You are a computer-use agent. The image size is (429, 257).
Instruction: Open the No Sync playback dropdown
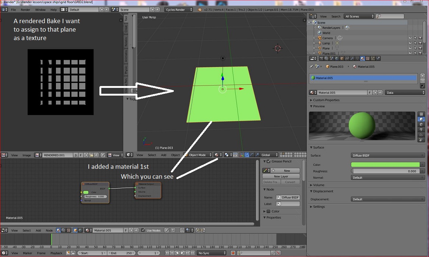(x=211, y=253)
